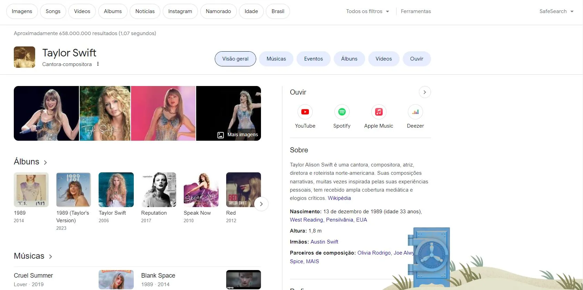
Task: Switch to Músicas panel tab
Action: coord(276,59)
